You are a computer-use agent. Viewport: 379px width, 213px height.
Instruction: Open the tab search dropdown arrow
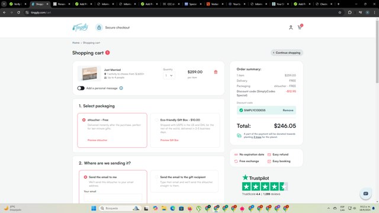[4, 4]
